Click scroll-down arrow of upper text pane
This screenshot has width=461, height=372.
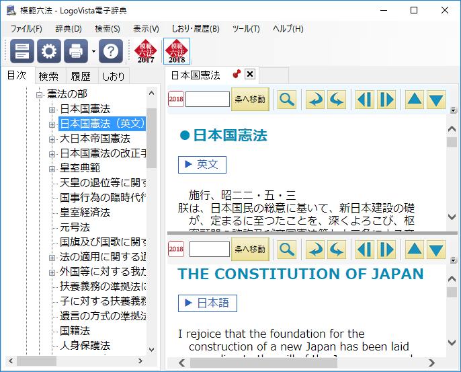coord(452,217)
